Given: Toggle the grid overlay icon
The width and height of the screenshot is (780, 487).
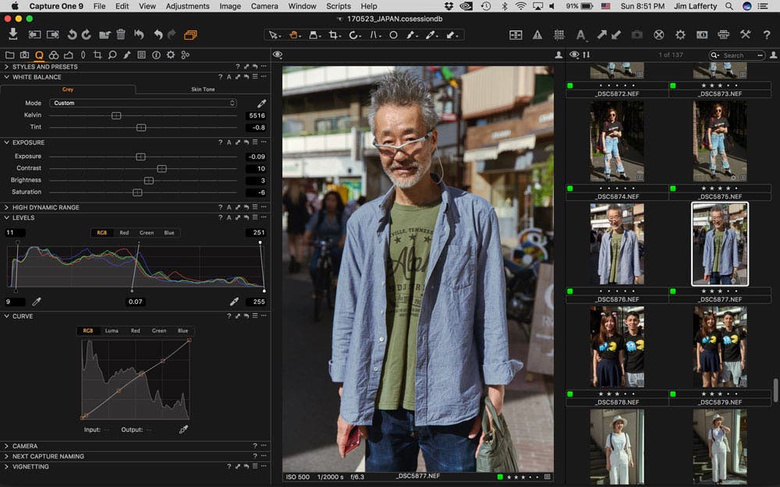Looking at the screenshot, I should click(559, 35).
